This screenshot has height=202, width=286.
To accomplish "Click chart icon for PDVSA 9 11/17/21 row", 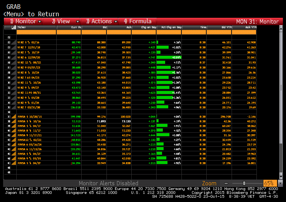I will pos(14,135).
